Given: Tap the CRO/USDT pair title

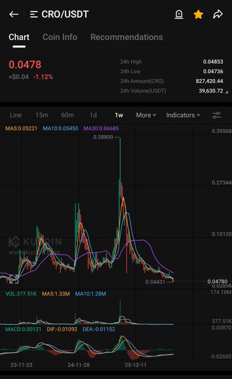Looking at the screenshot, I should coord(65,15).
